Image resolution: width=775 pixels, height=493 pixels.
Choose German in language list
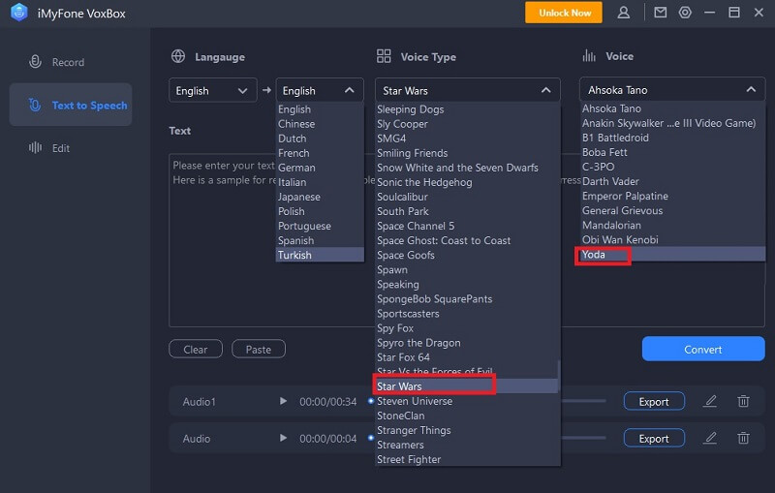coord(320,168)
